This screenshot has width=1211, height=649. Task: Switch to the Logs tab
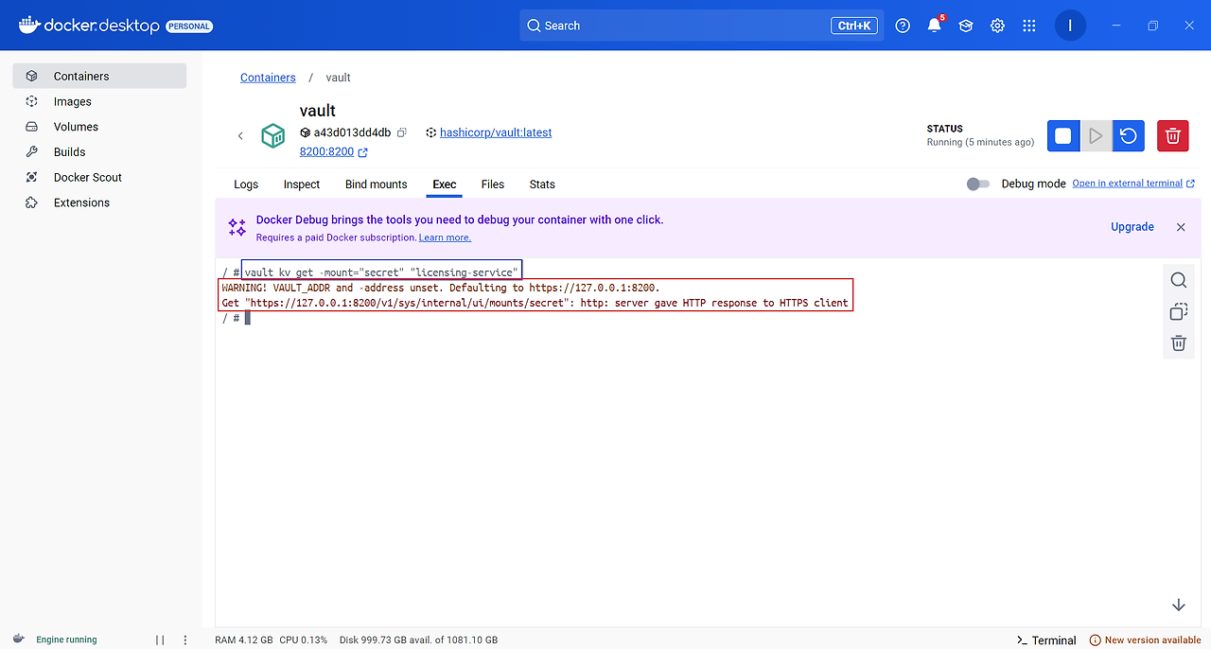click(246, 184)
